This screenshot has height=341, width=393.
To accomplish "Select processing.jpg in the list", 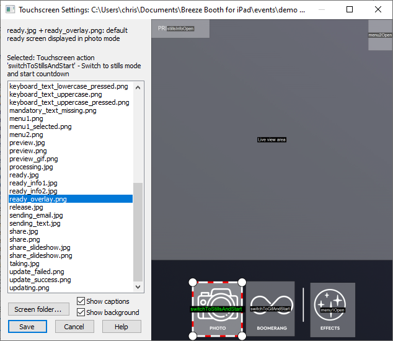I will [x=71, y=167].
